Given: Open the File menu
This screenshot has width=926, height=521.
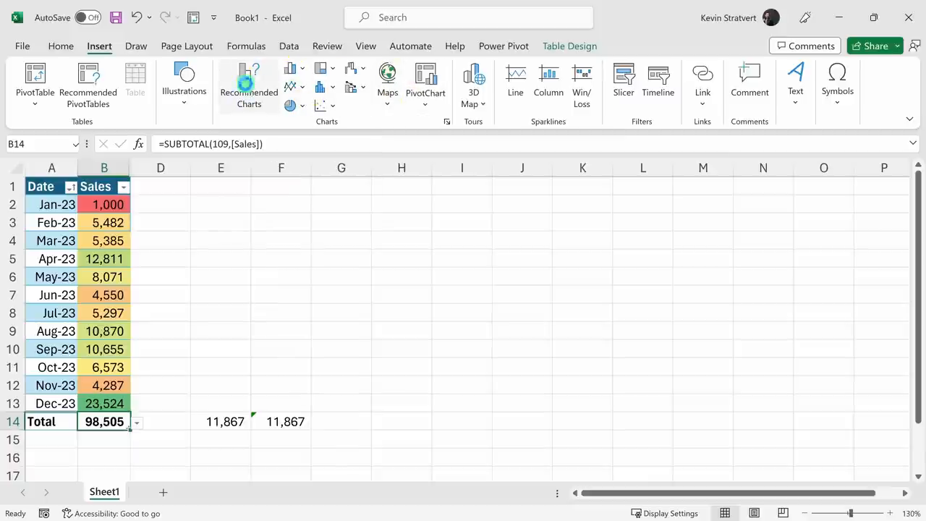Looking at the screenshot, I should click(x=22, y=46).
